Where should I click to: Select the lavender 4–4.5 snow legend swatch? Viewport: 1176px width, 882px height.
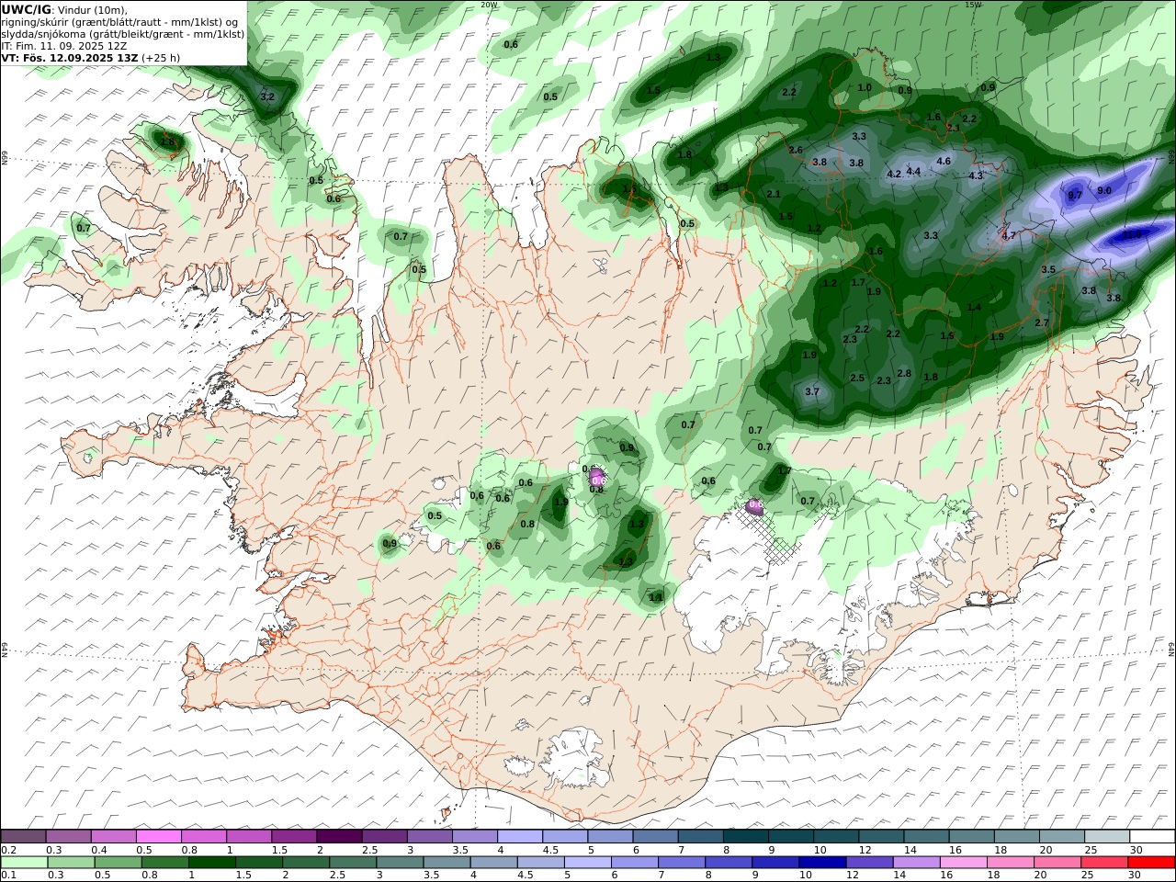(520, 837)
